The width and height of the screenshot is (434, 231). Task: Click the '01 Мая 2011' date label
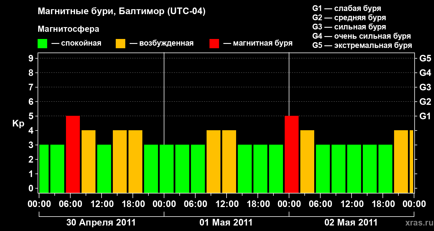[x=226, y=223]
